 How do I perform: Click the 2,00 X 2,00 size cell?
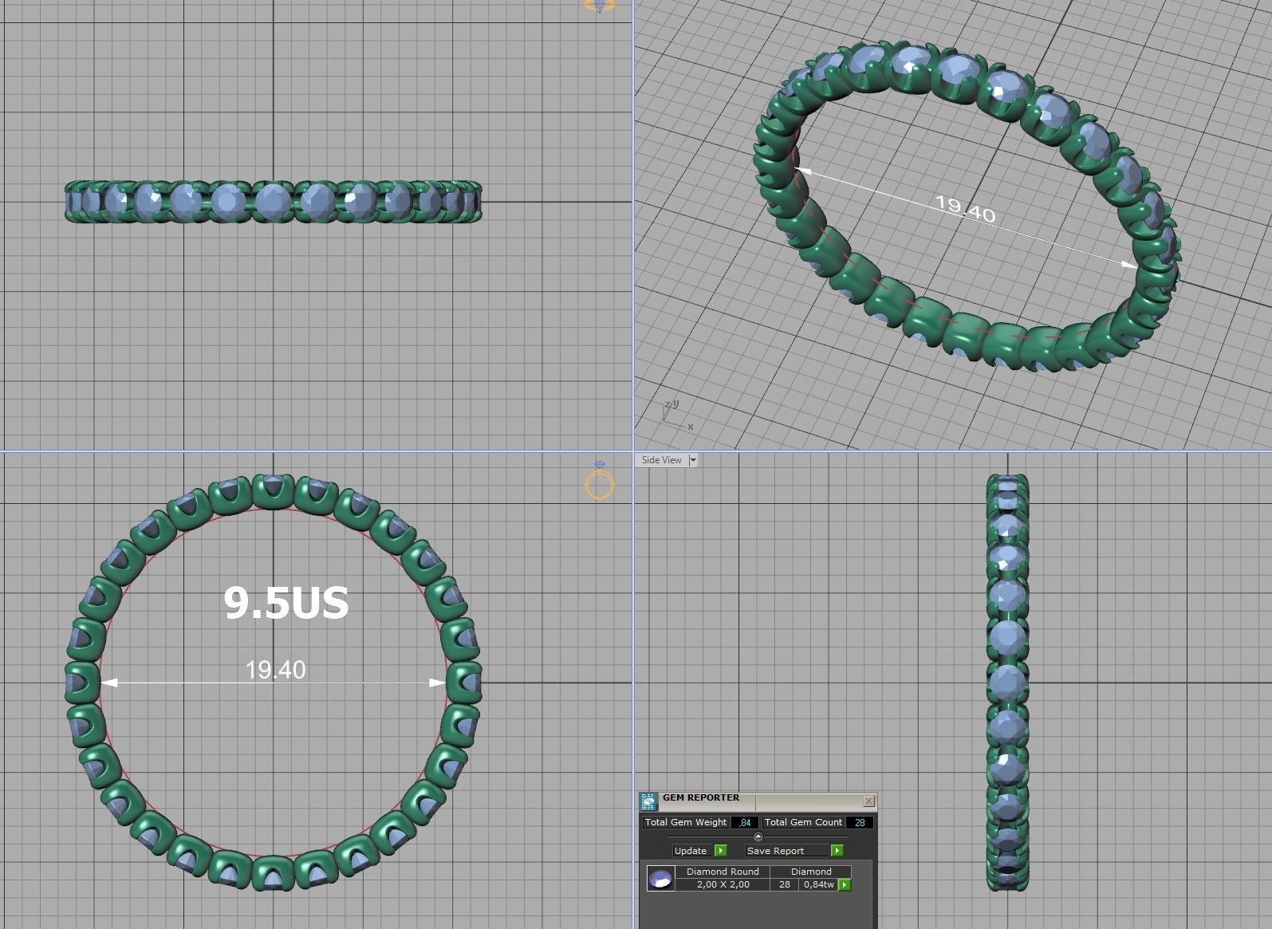point(723,884)
